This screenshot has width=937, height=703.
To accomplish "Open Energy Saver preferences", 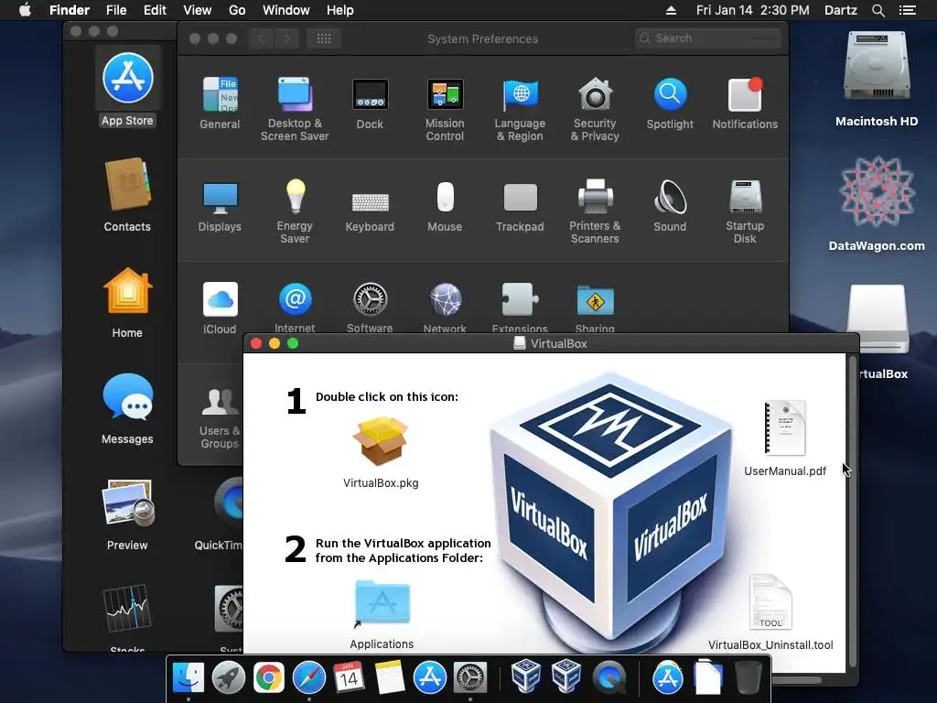I will tap(295, 211).
